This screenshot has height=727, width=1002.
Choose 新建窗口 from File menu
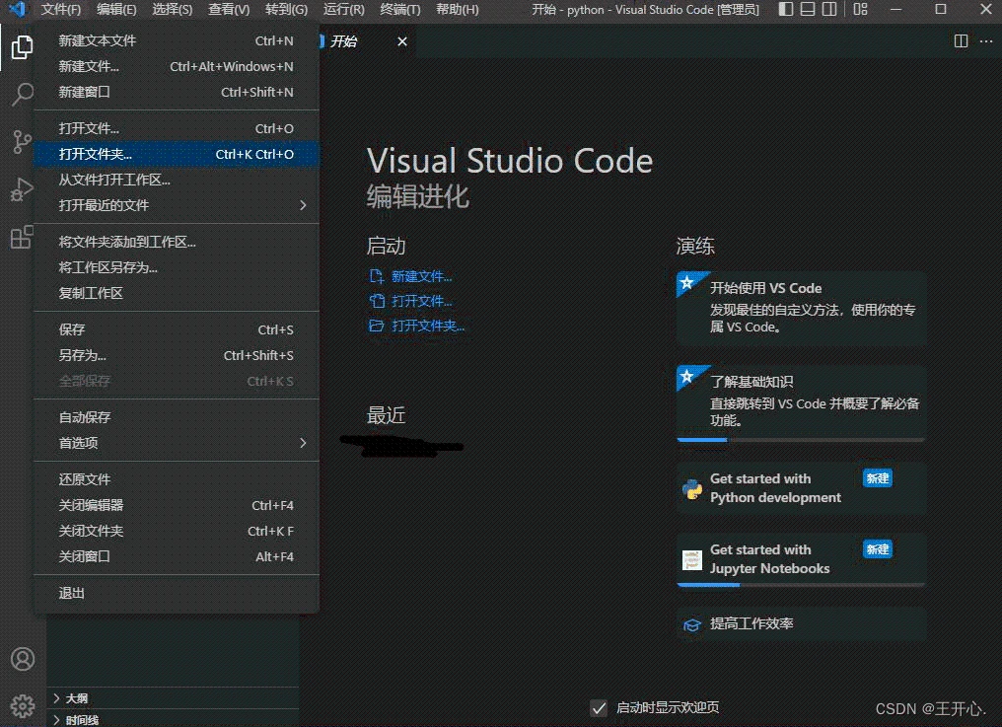(x=177, y=92)
